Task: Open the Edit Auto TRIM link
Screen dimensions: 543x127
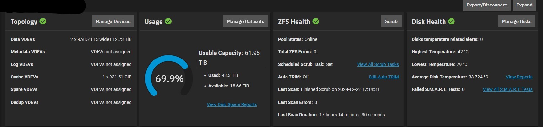Action: pyautogui.click(x=384, y=77)
